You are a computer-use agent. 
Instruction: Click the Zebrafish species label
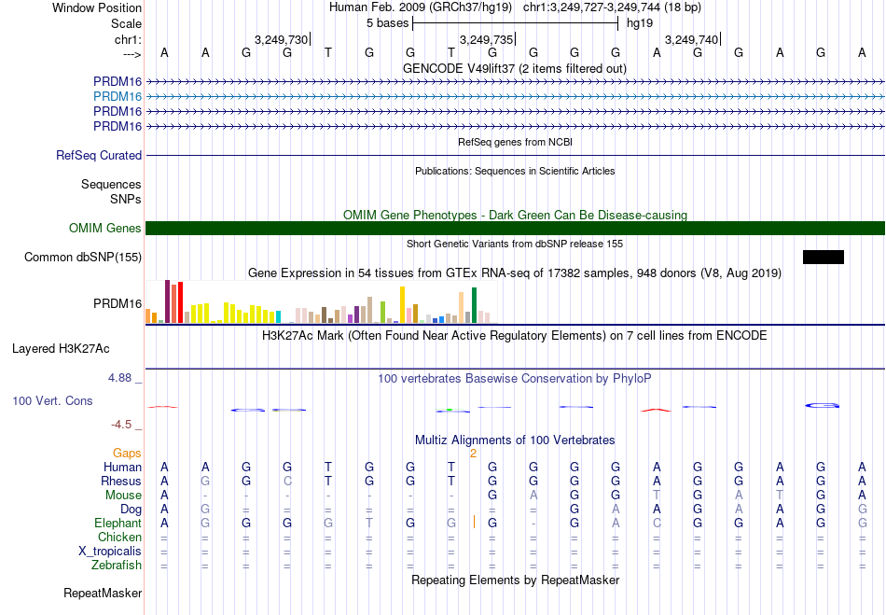point(117,565)
